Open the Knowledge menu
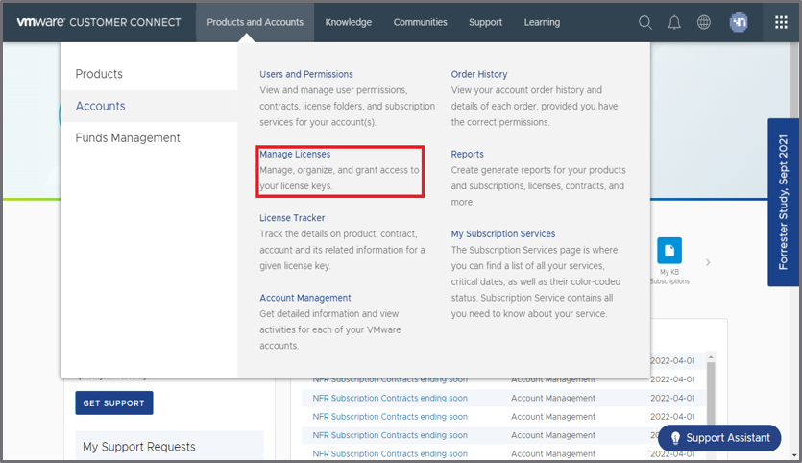 (349, 22)
